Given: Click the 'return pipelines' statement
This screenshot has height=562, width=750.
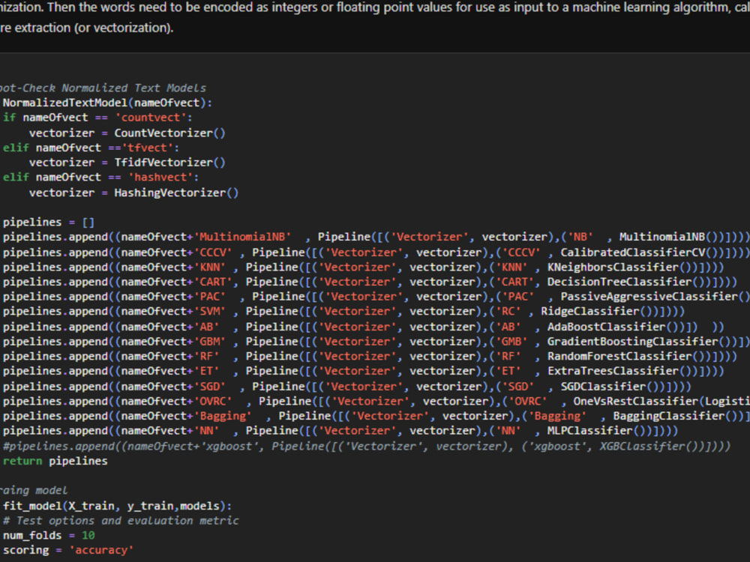Looking at the screenshot, I should 55,461.
